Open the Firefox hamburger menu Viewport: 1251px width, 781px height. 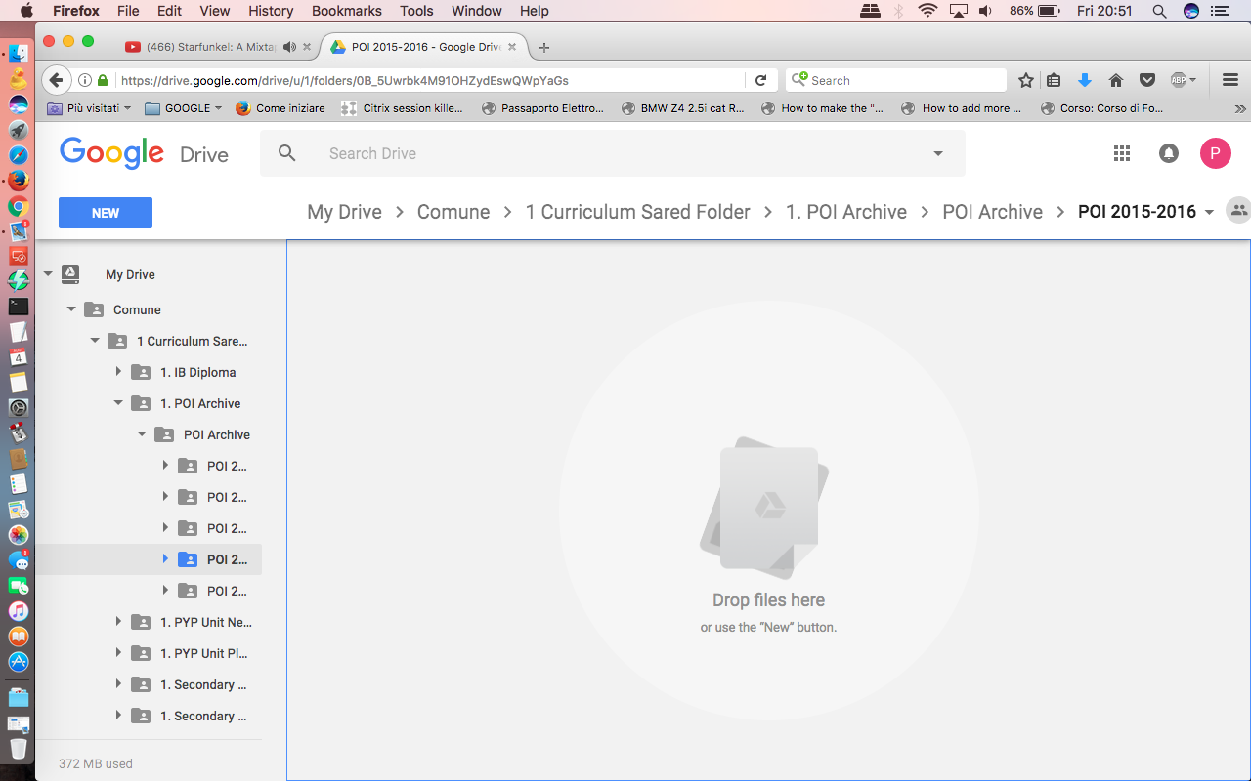(1230, 80)
